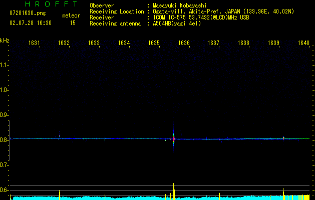This screenshot has height=200, width=315.
Task: Click the strong red meteor echo before 1636
Action: click(x=174, y=139)
